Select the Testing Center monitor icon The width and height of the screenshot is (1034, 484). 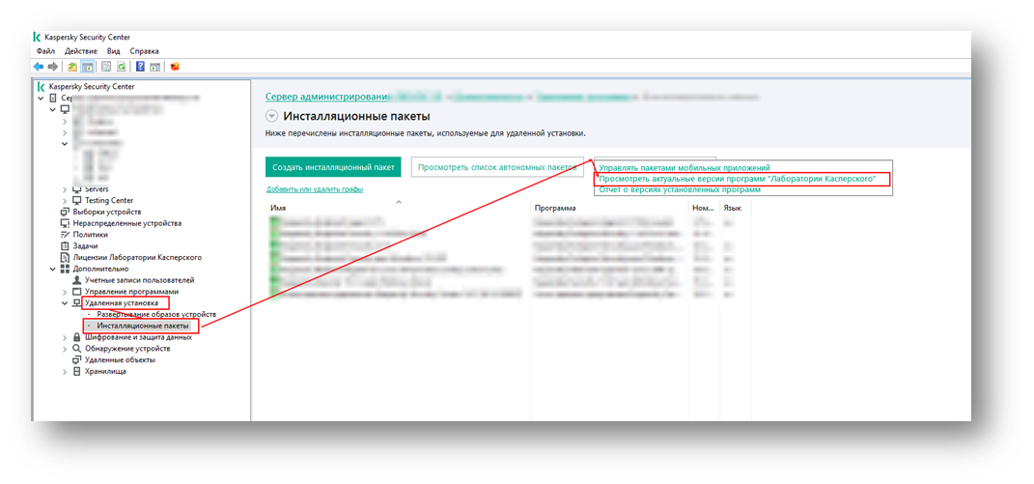click(x=76, y=201)
